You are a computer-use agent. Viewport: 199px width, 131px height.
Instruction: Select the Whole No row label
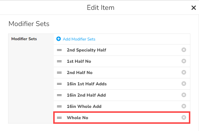tap(78, 118)
